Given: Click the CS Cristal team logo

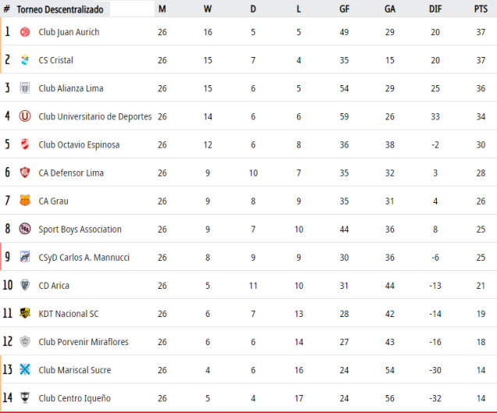Looking at the screenshot, I should point(25,60).
